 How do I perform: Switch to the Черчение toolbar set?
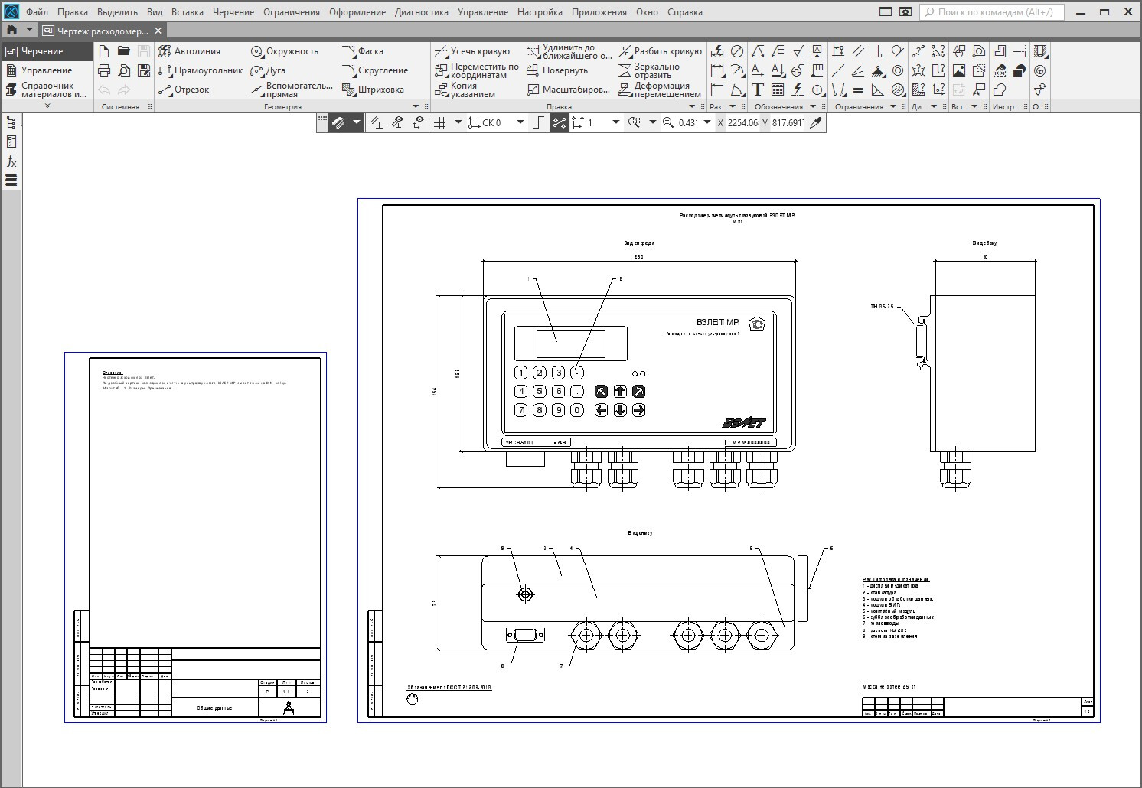(x=47, y=51)
